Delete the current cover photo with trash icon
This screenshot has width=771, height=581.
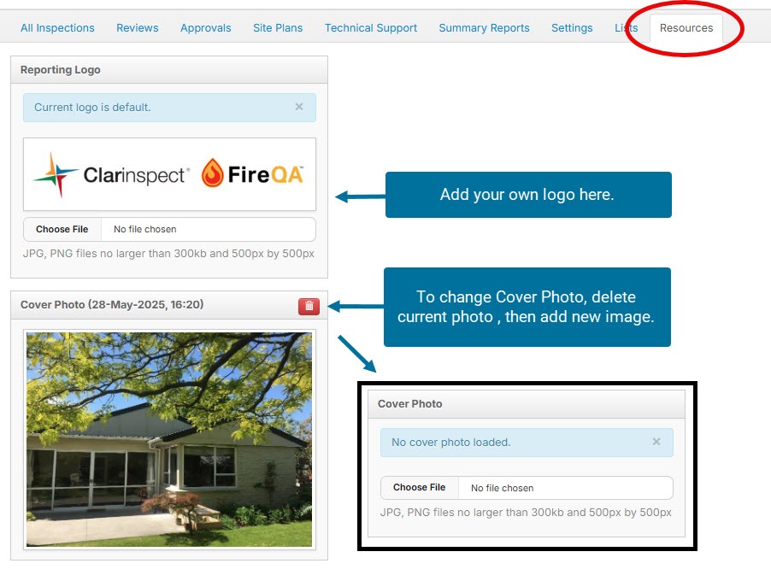click(x=309, y=306)
